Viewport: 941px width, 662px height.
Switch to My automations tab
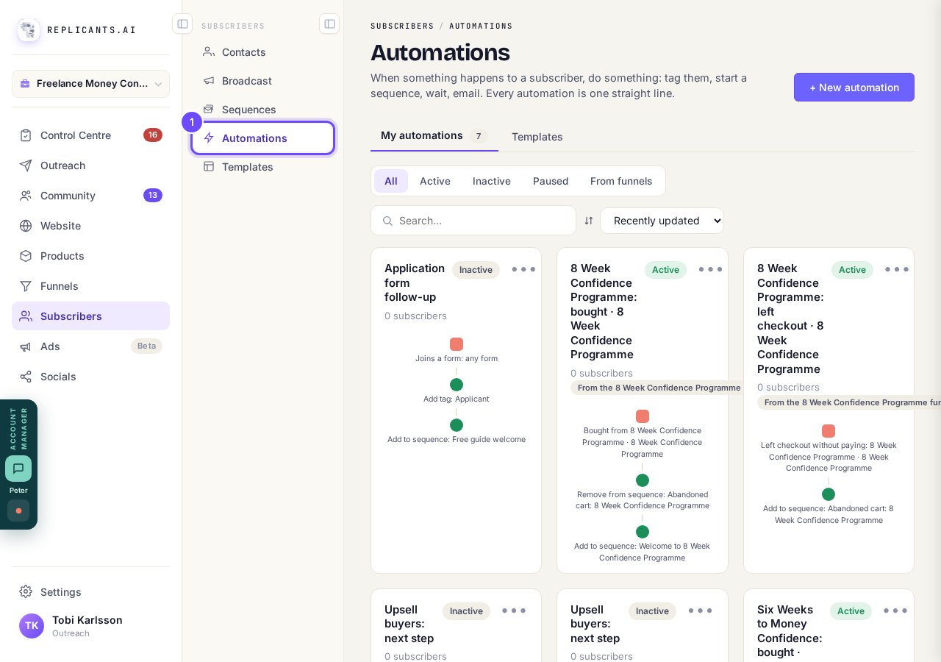(434, 135)
